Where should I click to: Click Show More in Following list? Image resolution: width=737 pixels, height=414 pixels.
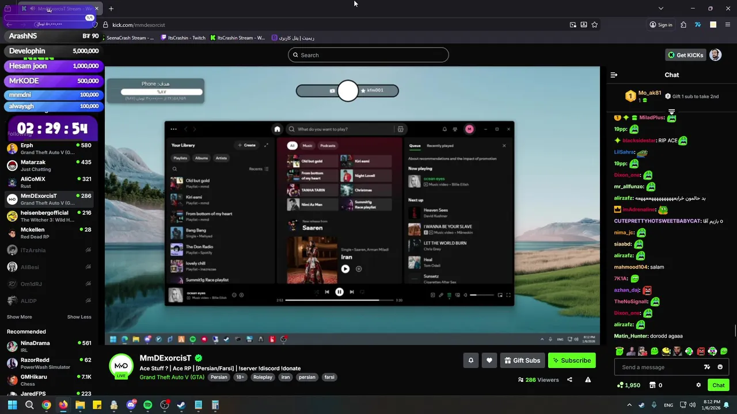click(20, 317)
